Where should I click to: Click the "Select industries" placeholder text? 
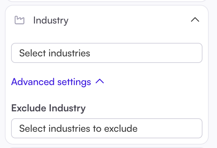click(x=55, y=53)
